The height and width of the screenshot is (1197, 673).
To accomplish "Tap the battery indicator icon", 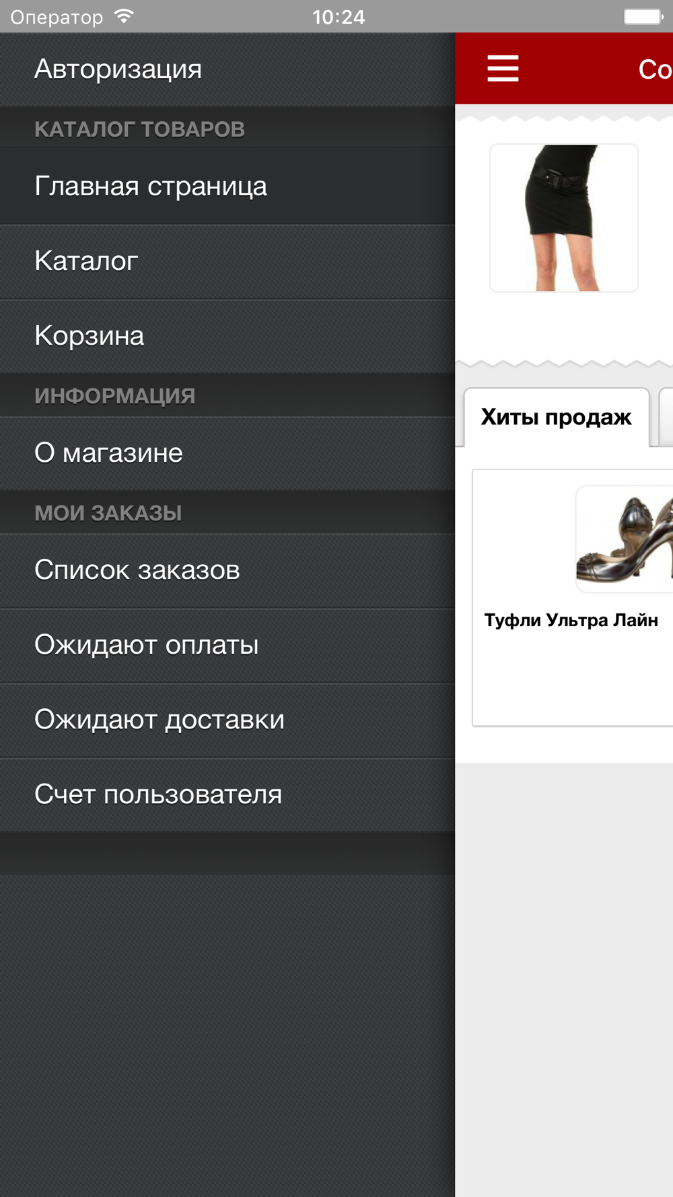I will pyautogui.click(x=643, y=16).
